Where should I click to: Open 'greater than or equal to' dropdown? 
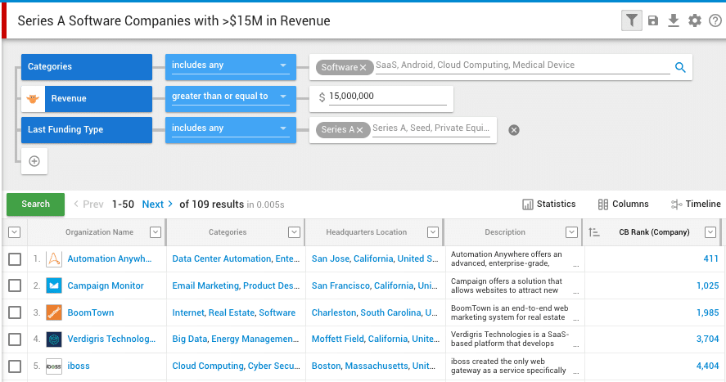point(231,98)
